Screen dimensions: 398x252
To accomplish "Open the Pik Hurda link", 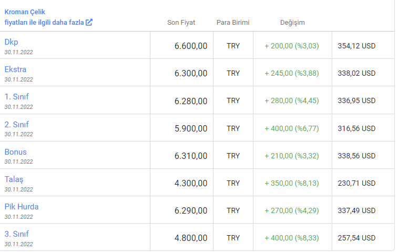I will point(22,207).
